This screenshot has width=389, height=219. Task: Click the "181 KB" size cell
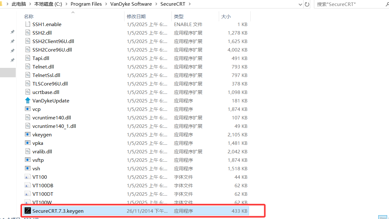[240, 101]
